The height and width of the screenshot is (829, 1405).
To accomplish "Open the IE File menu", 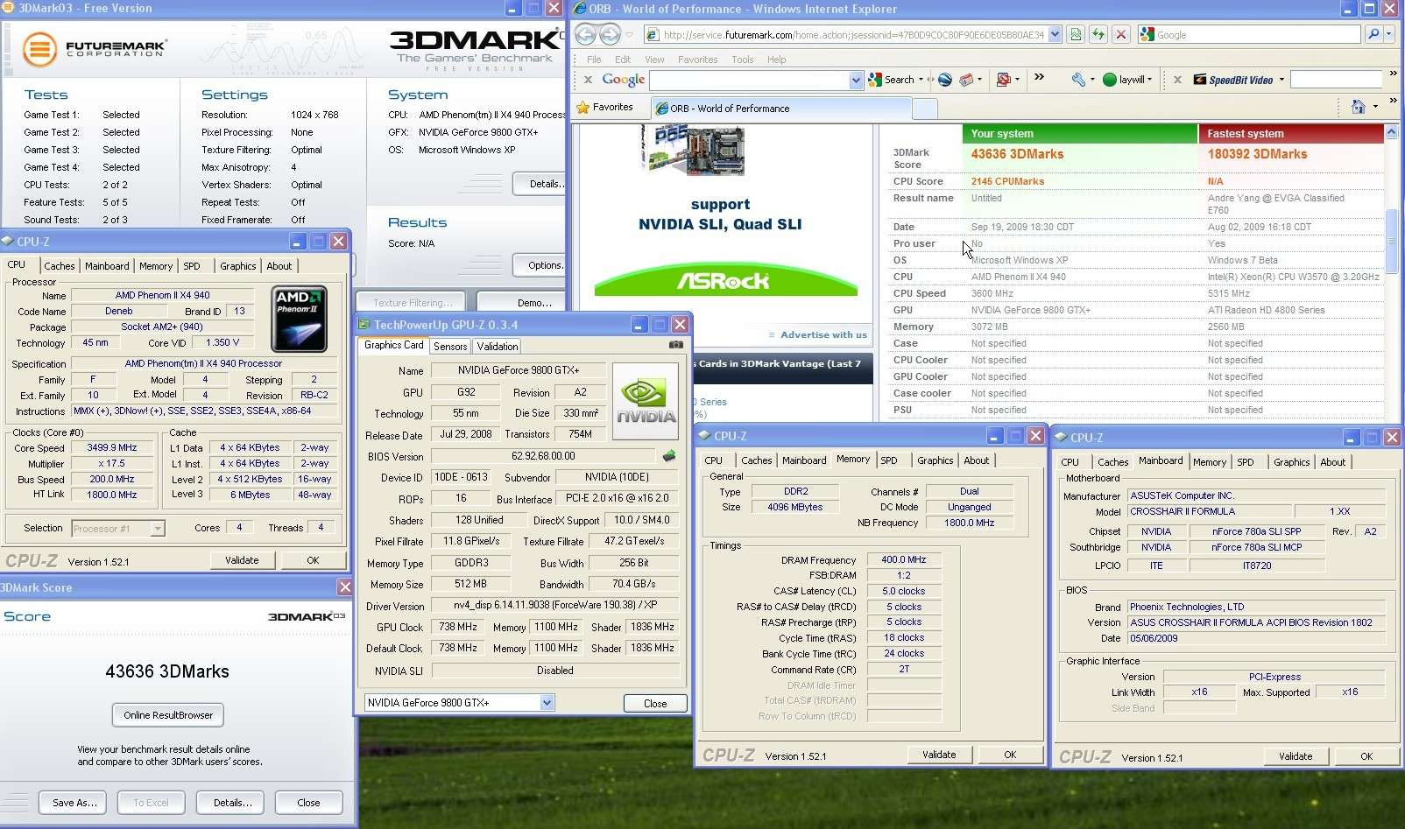I will pos(594,60).
